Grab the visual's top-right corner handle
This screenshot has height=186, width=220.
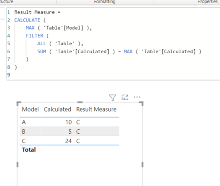[x=141, y=103]
